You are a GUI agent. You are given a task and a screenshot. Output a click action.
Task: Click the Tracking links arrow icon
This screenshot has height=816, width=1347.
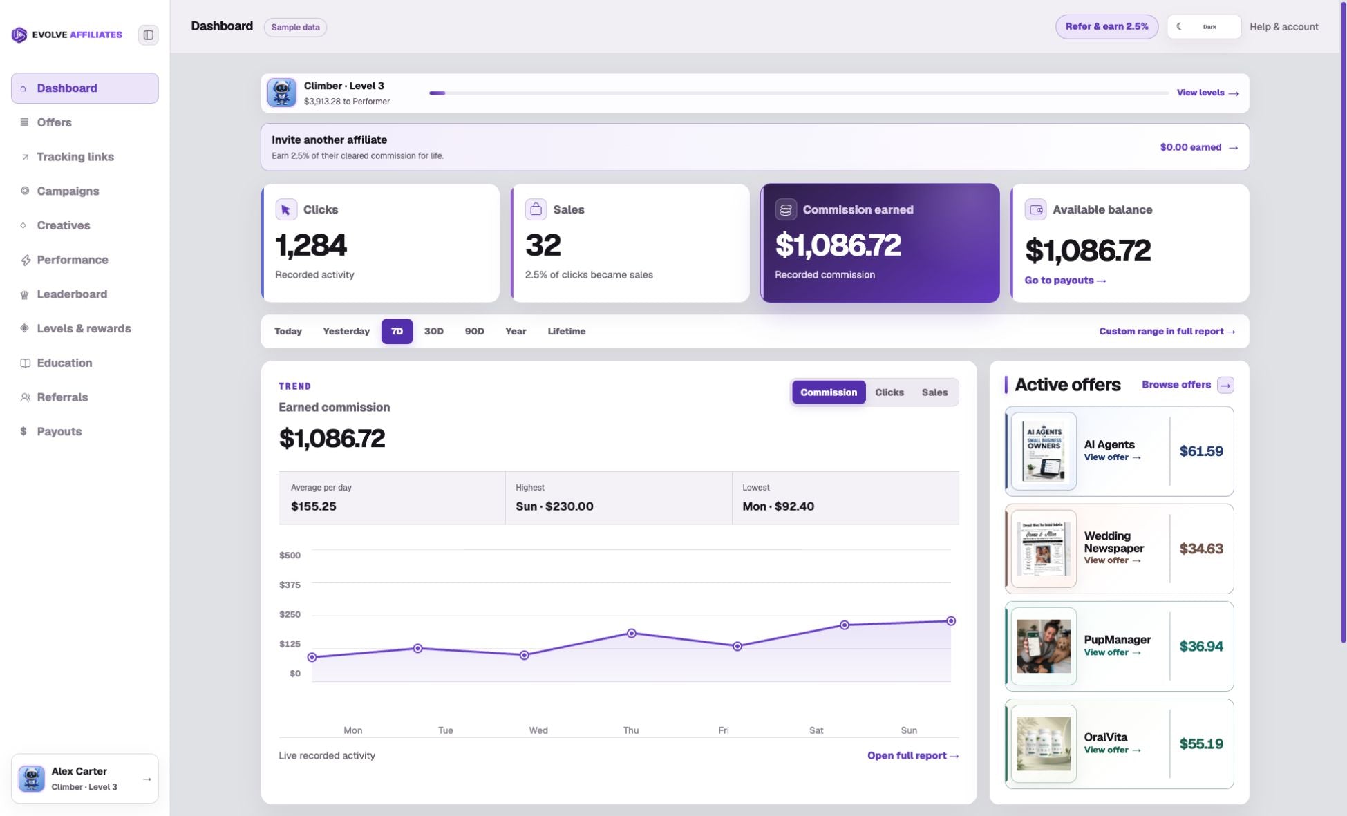25,157
